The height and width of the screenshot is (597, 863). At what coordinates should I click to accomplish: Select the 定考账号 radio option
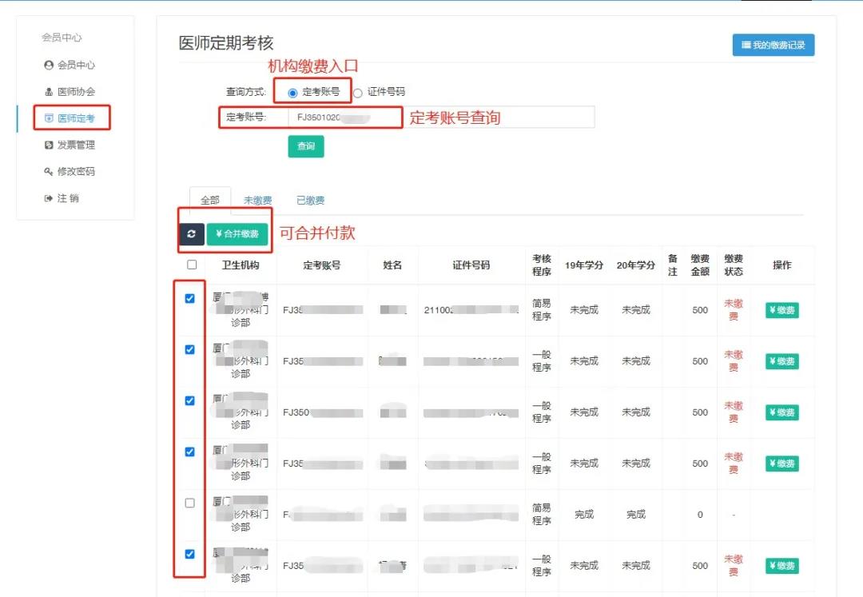(292, 93)
